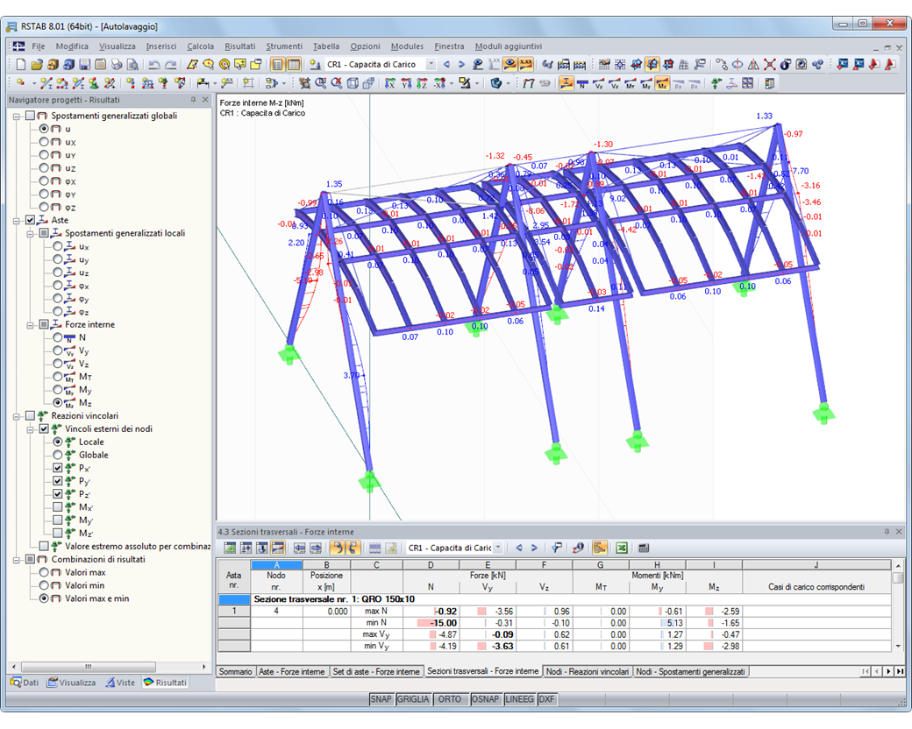Click red cross delete icon in toolbar

tap(770, 65)
